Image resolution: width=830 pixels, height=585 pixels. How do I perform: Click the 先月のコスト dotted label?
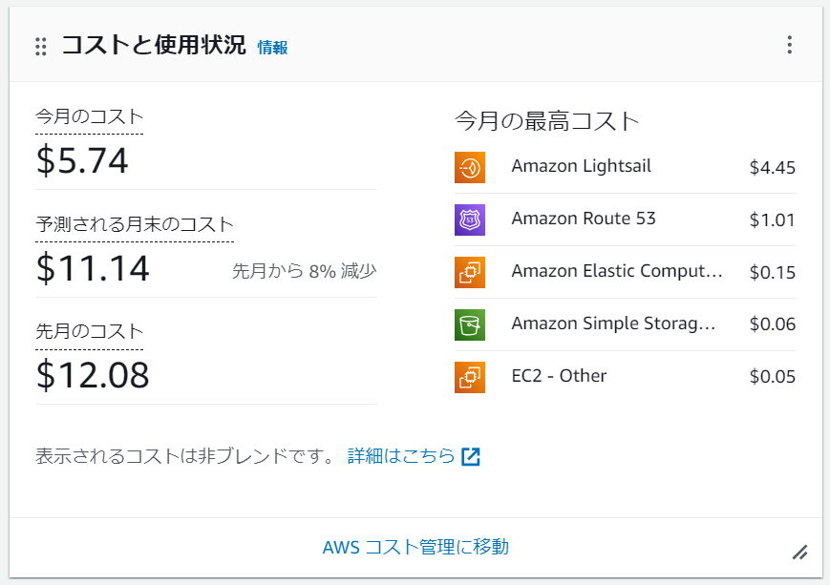[x=90, y=332]
